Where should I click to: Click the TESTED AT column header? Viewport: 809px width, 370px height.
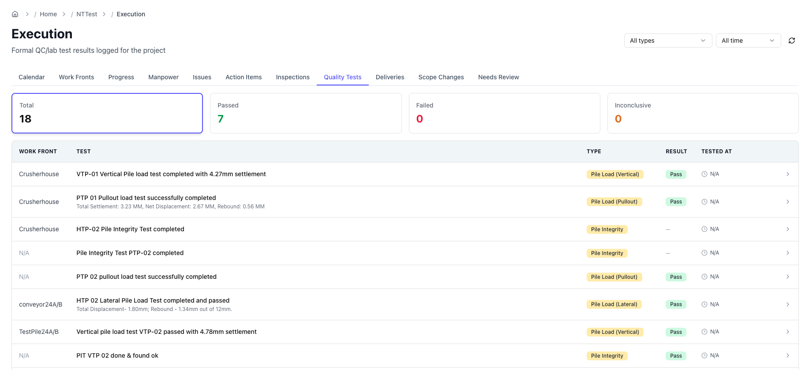point(716,152)
